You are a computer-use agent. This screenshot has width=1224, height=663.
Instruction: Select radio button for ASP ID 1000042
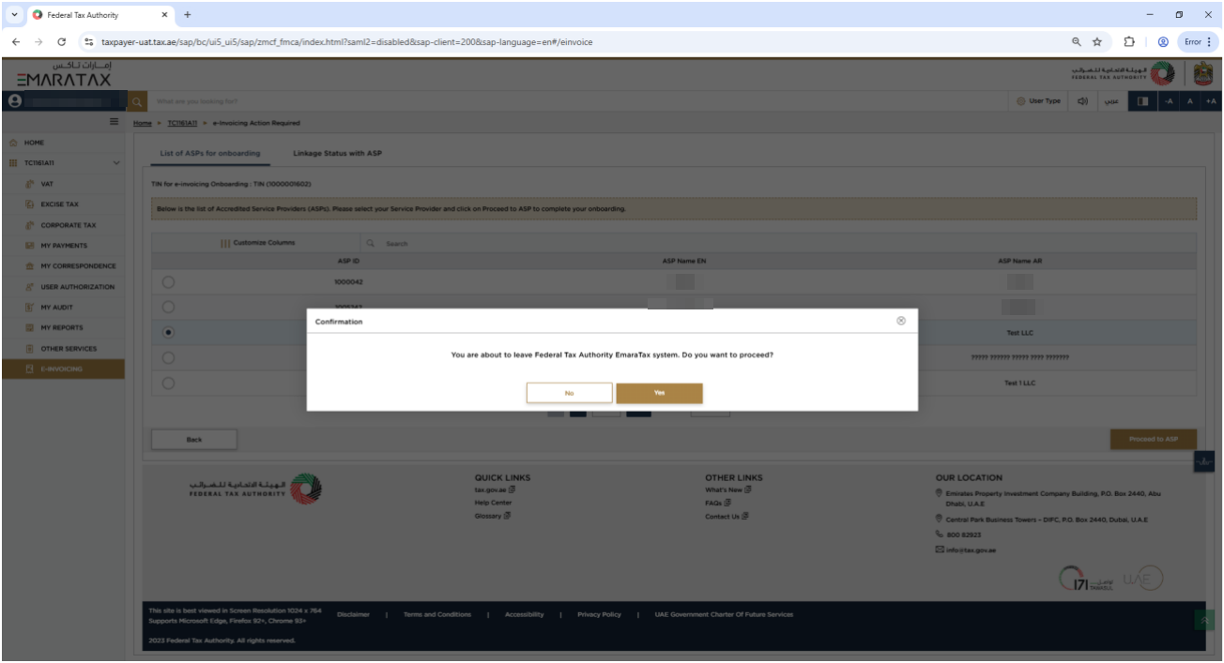(169, 280)
